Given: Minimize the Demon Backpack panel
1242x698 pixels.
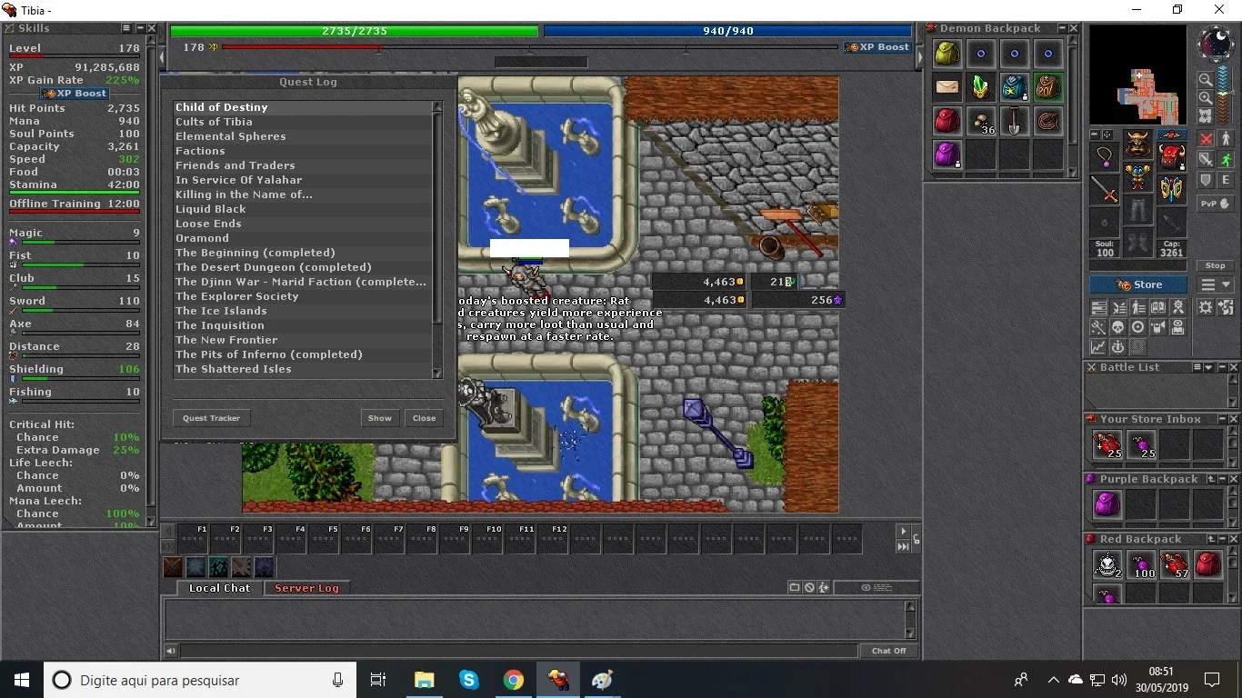Looking at the screenshot, I should pyautogui.click(x=1060, y=28).
